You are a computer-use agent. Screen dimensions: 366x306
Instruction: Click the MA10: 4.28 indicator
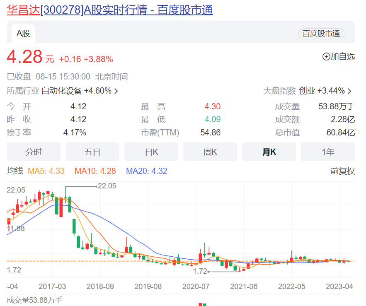tap(95, 171)
